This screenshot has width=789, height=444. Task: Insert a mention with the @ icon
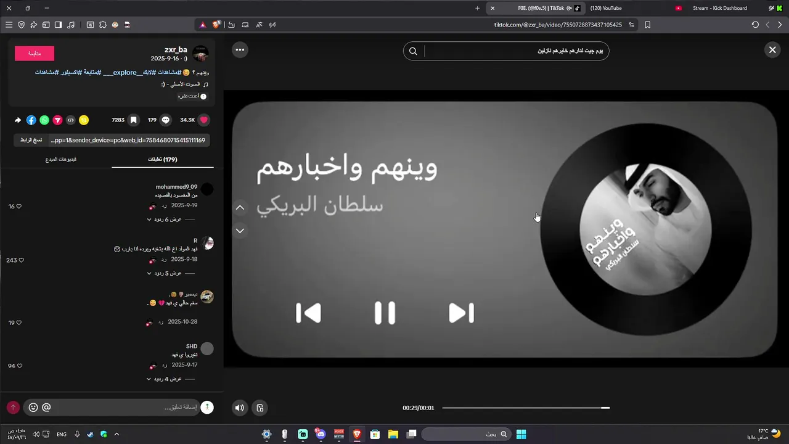coord(46,408)
